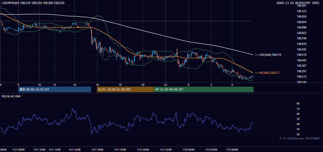Click bottom time label 11/1 08:00
The width and height of the screenshot is (323, 152).
pos(18,149)
